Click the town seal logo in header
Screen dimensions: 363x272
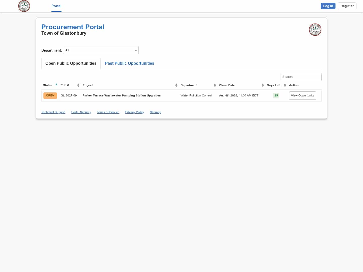(24, 6)
